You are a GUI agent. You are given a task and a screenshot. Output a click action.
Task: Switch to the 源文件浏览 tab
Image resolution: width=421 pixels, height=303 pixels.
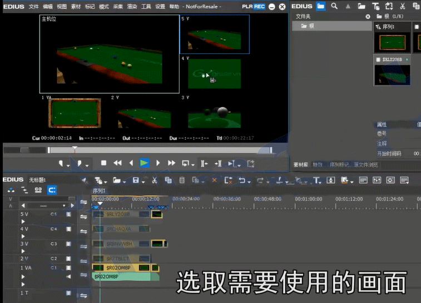pyautogui.click(x=366, y=165)
